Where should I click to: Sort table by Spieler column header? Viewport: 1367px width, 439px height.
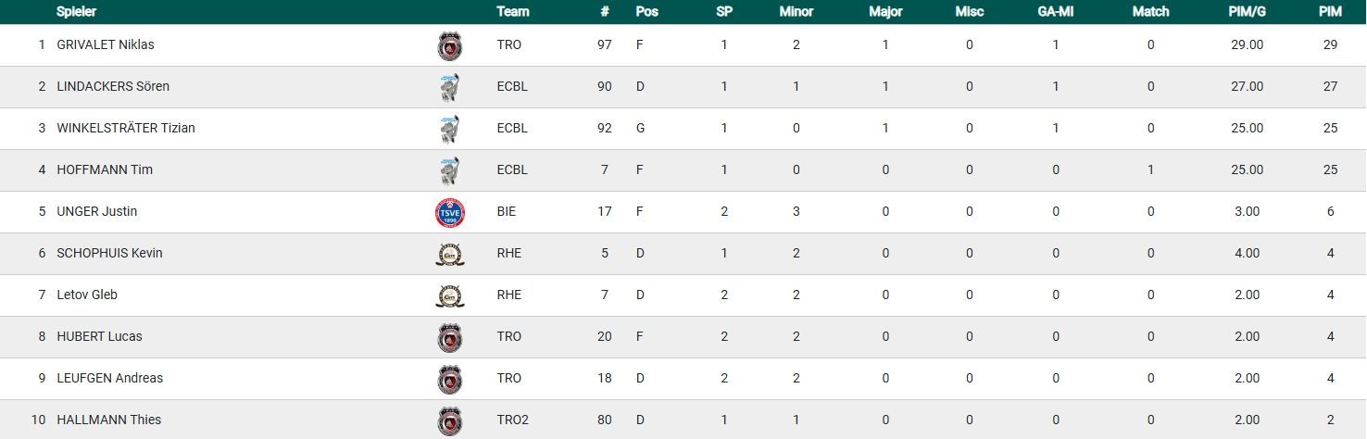(76, 12)
